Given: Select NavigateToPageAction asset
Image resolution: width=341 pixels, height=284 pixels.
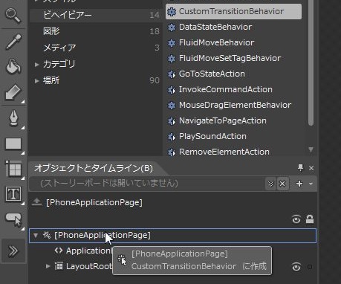Looking at the screenshot, I should [223, 120].
